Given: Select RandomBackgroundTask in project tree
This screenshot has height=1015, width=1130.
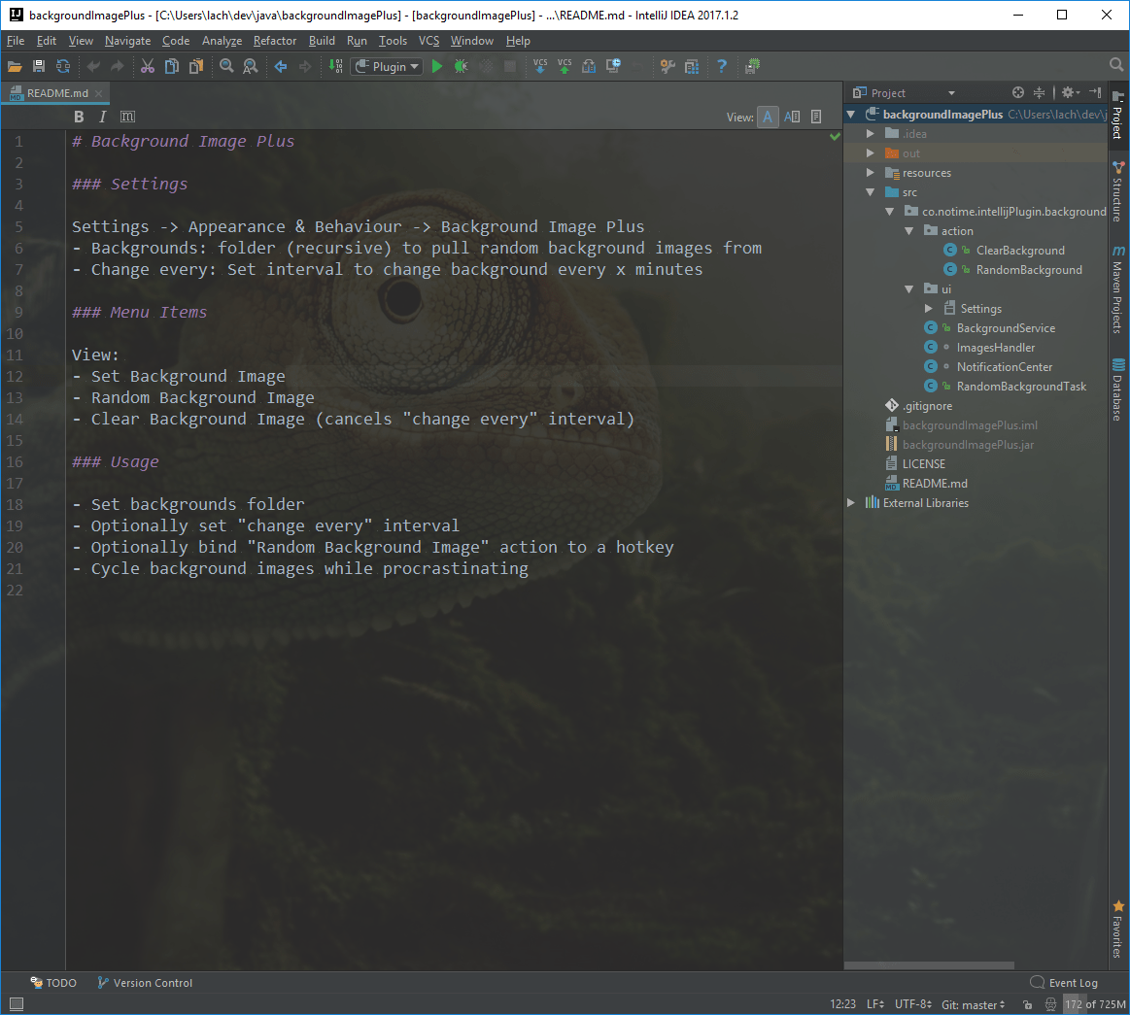Looking at the screenshot, I should 1021,387.
